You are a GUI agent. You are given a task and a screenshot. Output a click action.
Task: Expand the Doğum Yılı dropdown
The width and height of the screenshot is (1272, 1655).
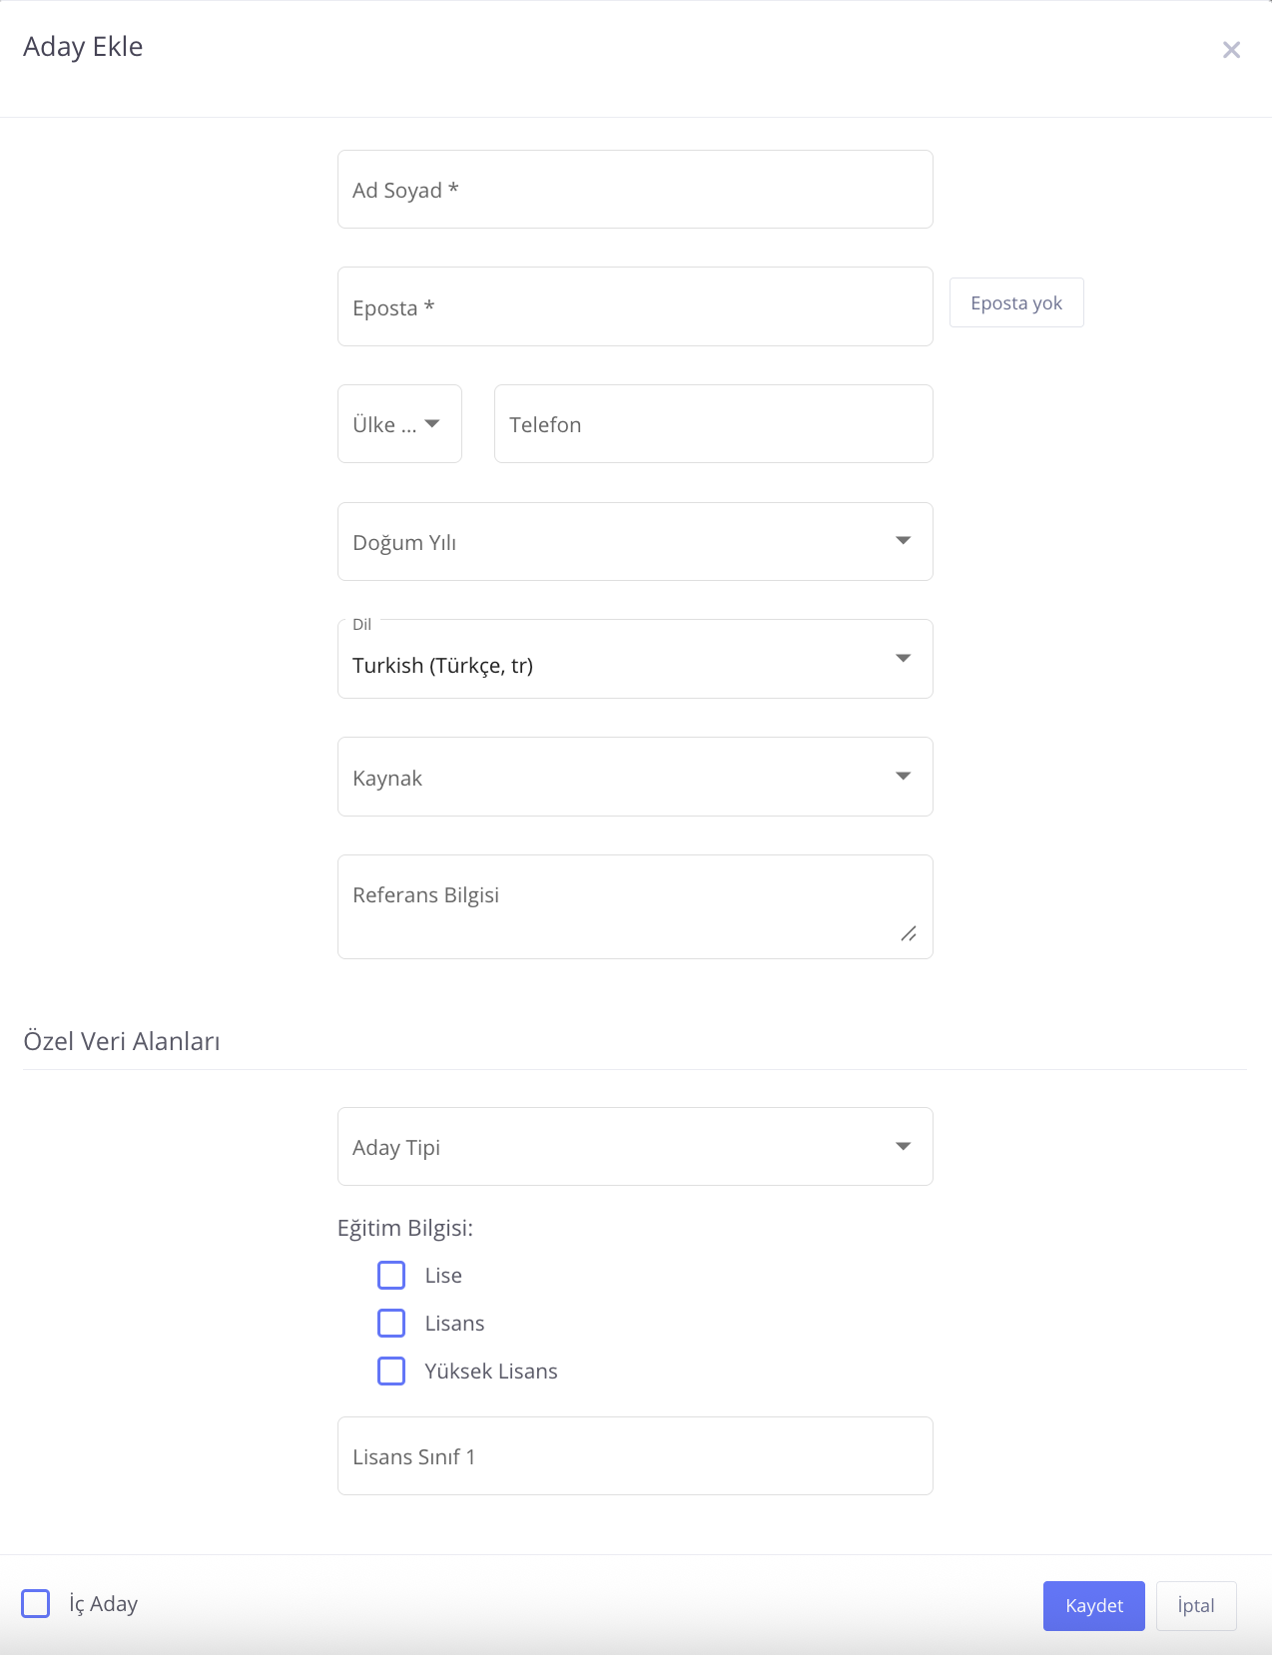(635, 542)
